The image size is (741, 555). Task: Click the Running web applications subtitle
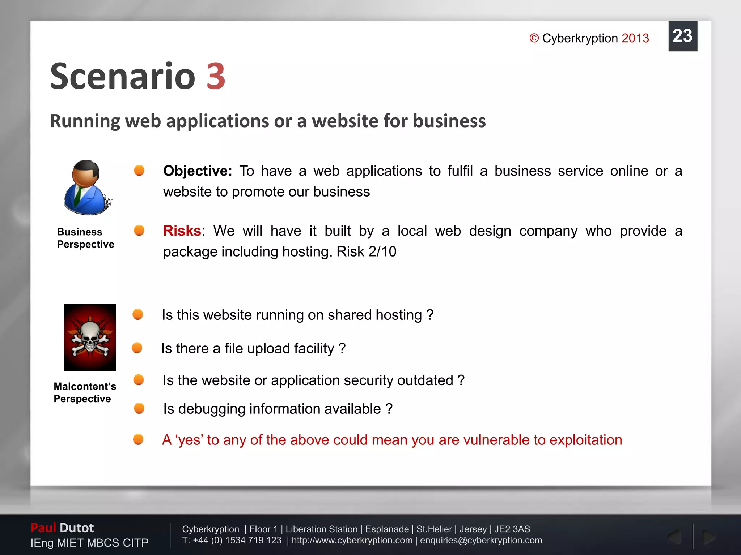pos(268,121)
